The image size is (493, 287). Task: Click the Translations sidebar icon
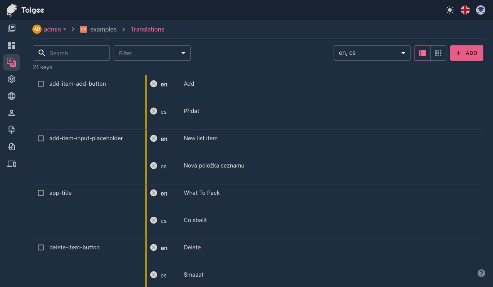[x=12, y=62]
